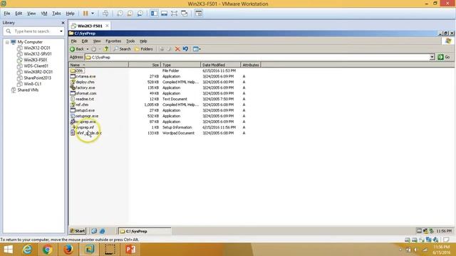The width and height of the screenshot is (456, 256).
Task: Click the library search field
Action: [x=32, y=31]
